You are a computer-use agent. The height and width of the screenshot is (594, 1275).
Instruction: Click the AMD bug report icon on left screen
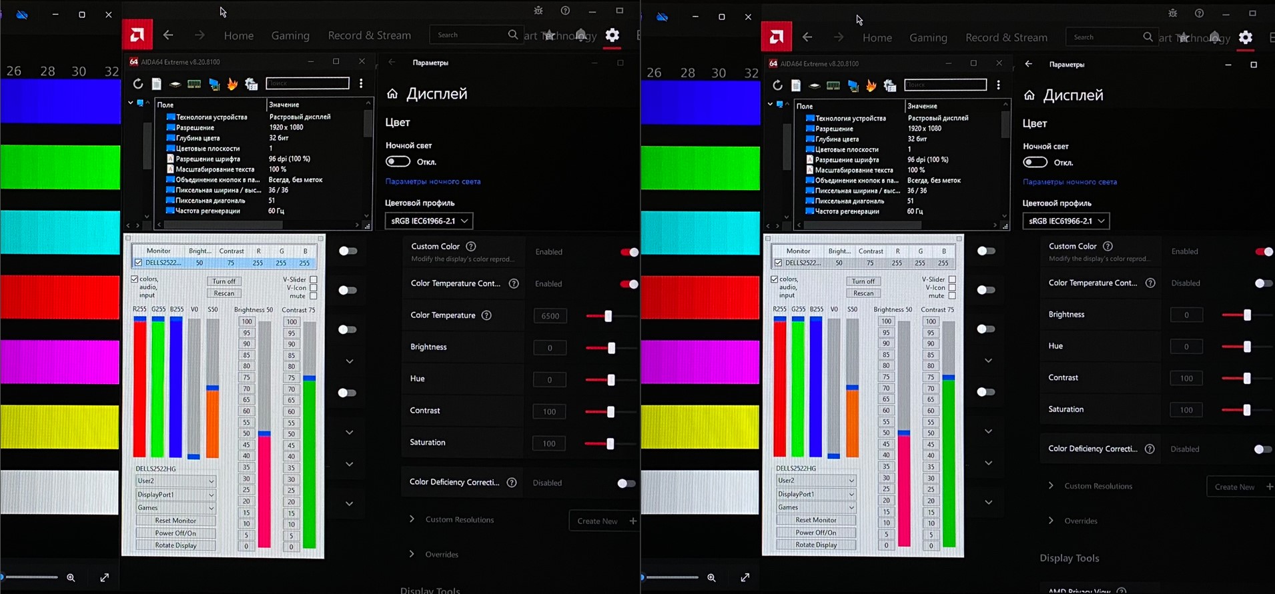point(538,11)
